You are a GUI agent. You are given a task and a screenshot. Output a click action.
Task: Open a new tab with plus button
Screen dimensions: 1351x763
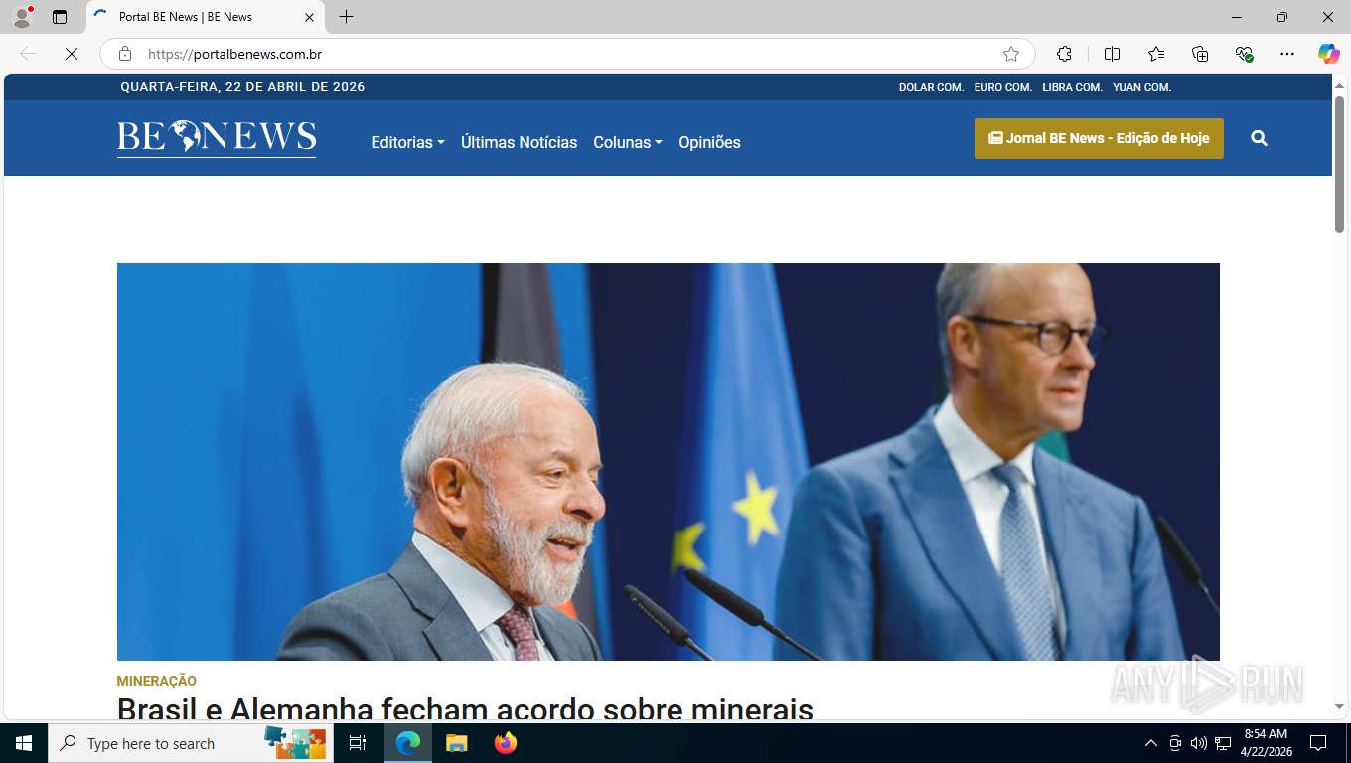pos(346,17)
